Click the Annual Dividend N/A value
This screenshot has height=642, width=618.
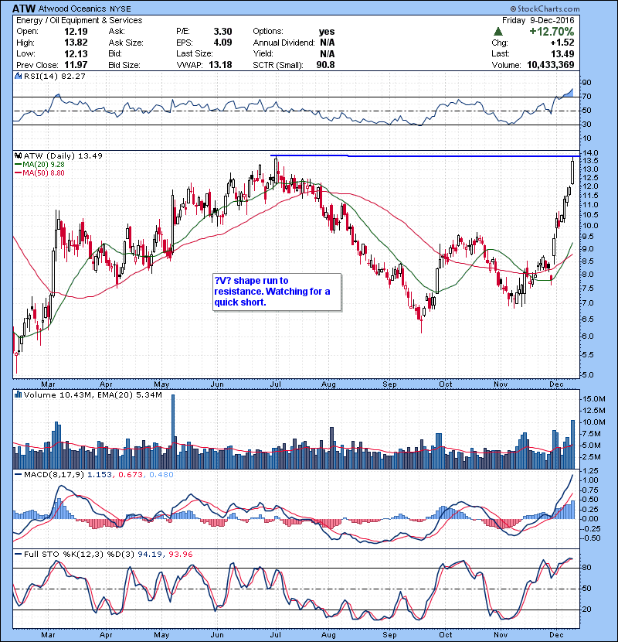tap(328, 43)
